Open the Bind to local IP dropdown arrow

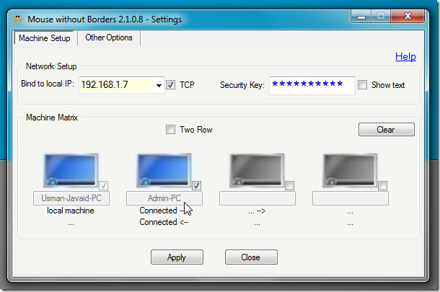point(159,85)
